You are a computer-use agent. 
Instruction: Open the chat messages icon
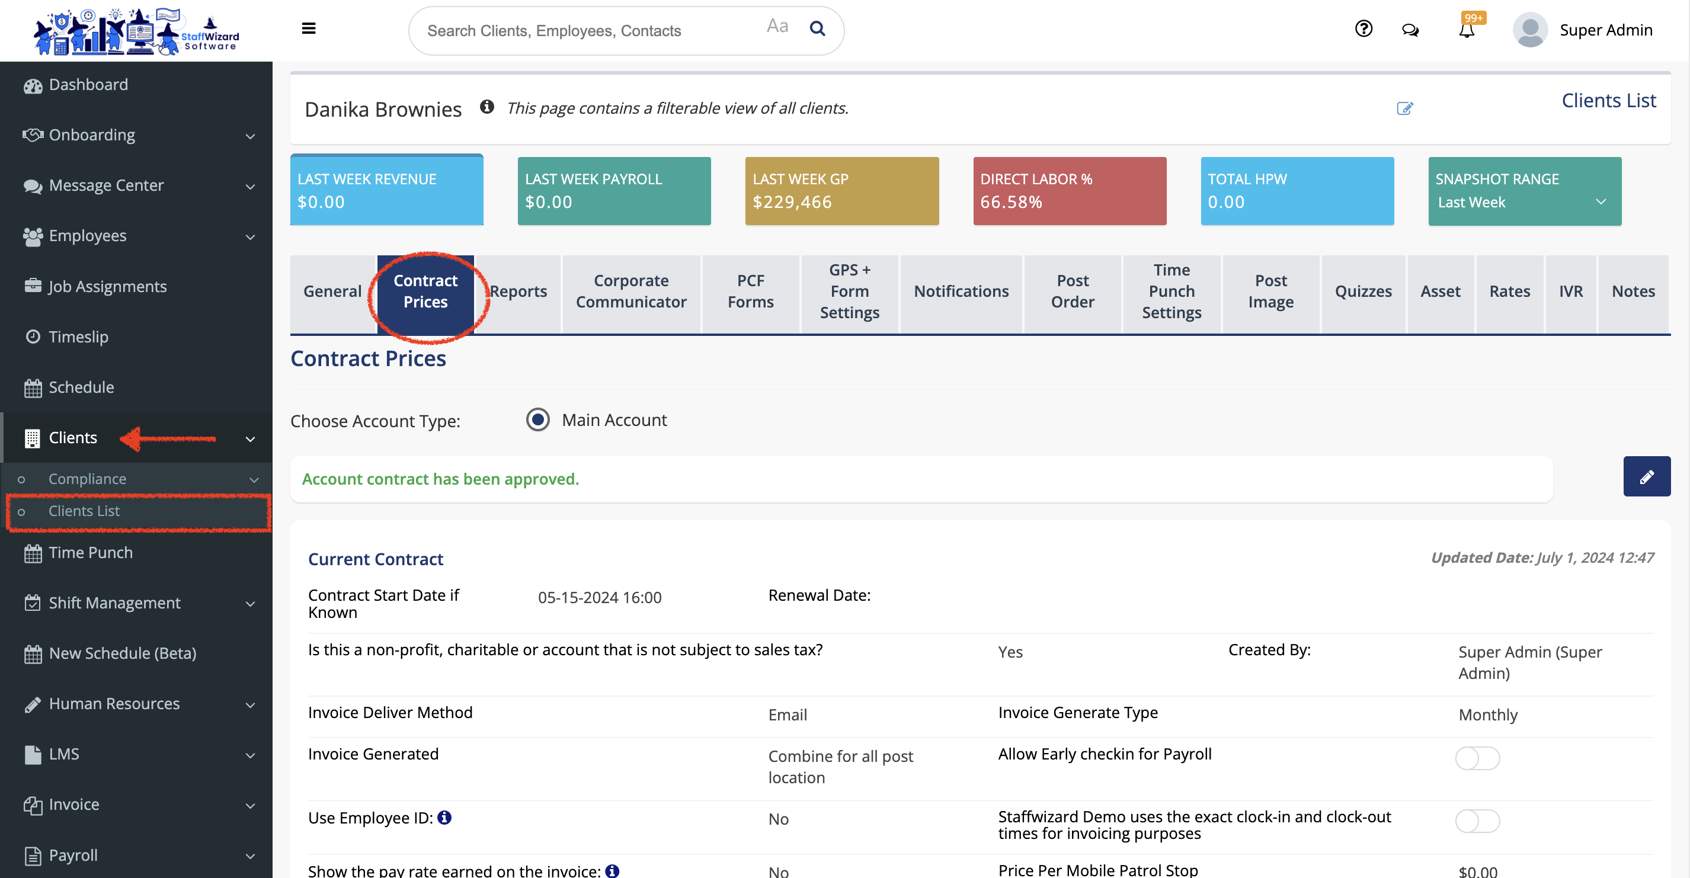pos(1410,30)
